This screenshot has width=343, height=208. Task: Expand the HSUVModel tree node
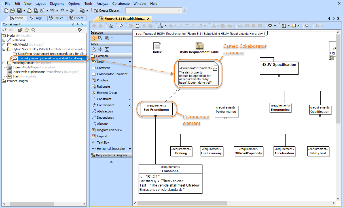(4, 45)
